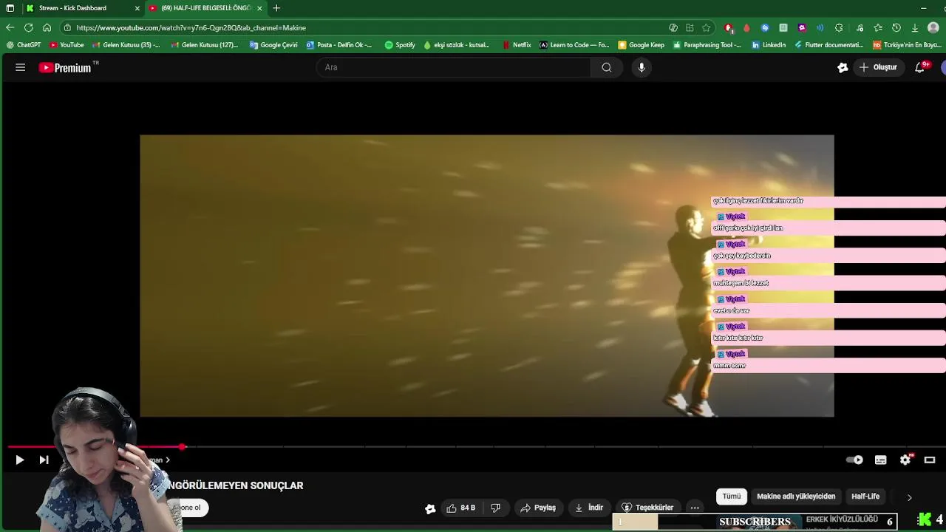Go to the browser home page
Viewport: 946px width, 532px height.
(x=47, y=27)
